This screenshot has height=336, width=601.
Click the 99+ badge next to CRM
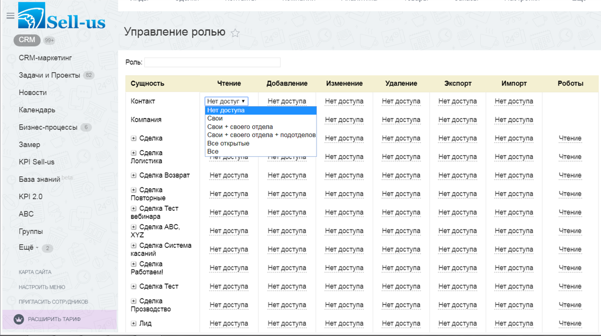[49, 41]
